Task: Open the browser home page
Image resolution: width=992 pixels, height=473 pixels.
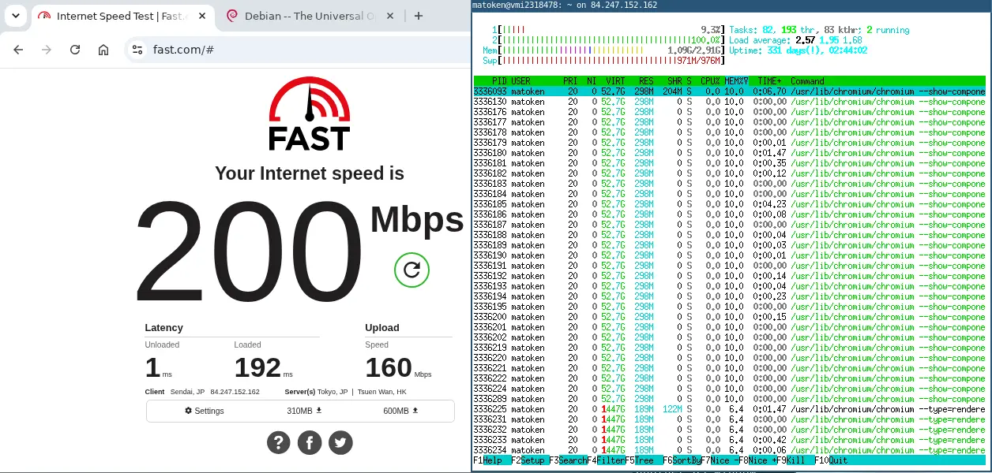Action: pyautogui.click(x=103, y=50)
